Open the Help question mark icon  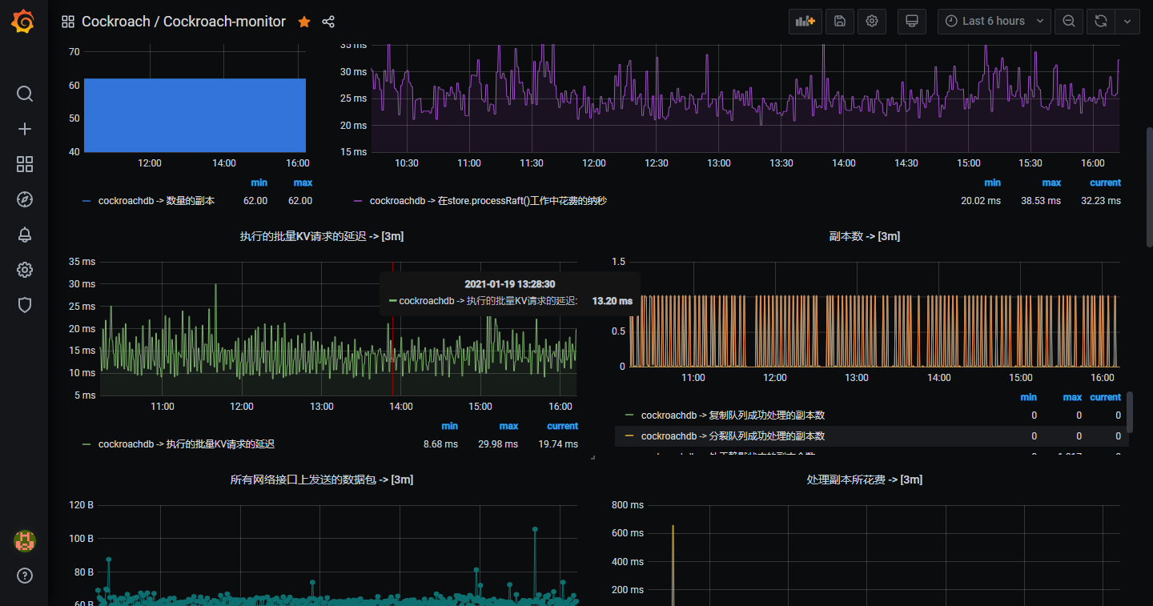(x=25, y=576)
